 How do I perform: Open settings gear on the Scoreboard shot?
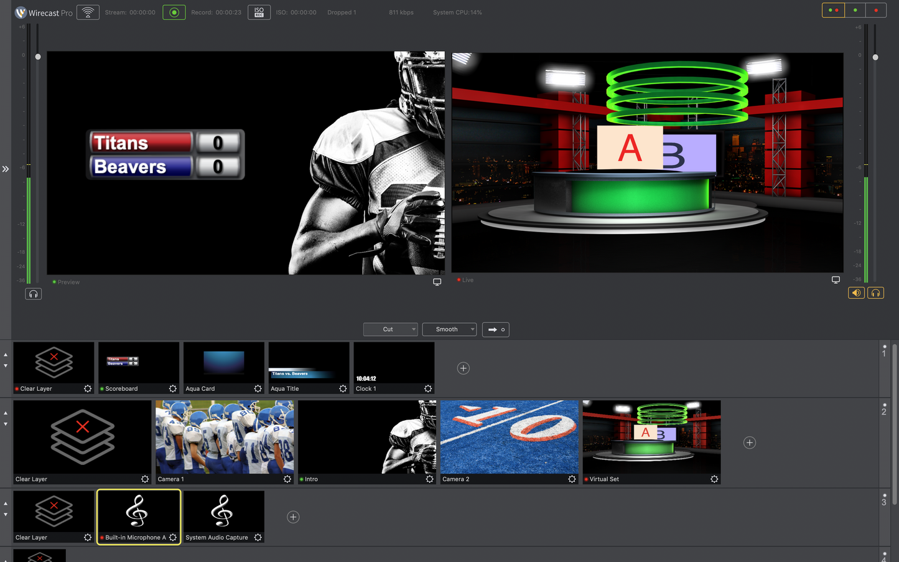pos(172,388)
